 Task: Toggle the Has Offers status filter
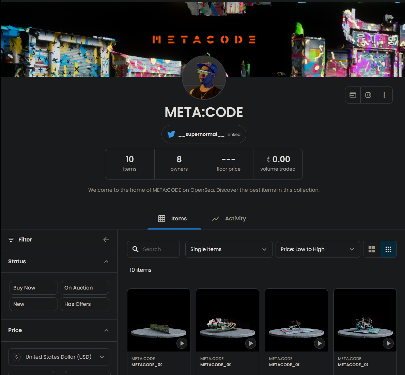point(85,304)
